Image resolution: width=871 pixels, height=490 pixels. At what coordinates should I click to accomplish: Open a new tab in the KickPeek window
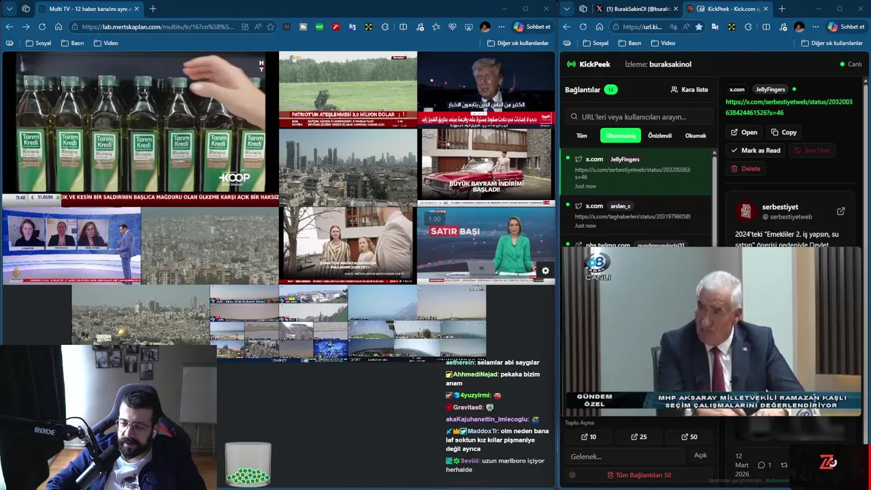(782, 9)
